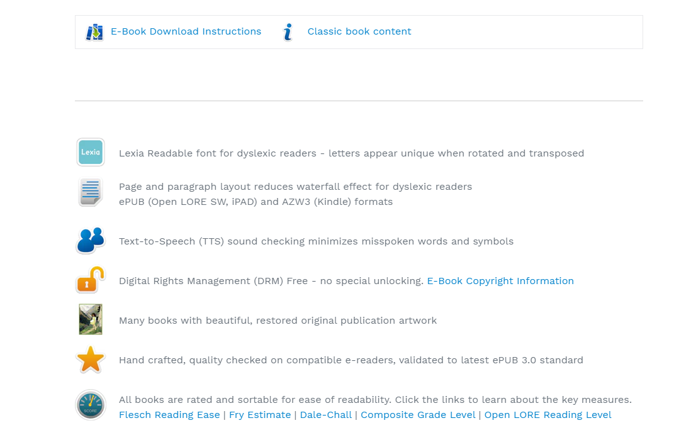Click the blue info icon
This screenshot has width=691, height=440.
click(288, 32)
